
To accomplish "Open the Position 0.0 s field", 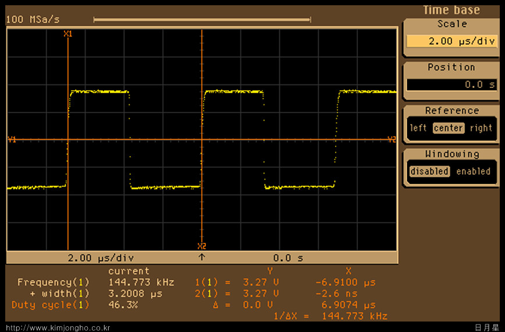I will tap(451, 84).
